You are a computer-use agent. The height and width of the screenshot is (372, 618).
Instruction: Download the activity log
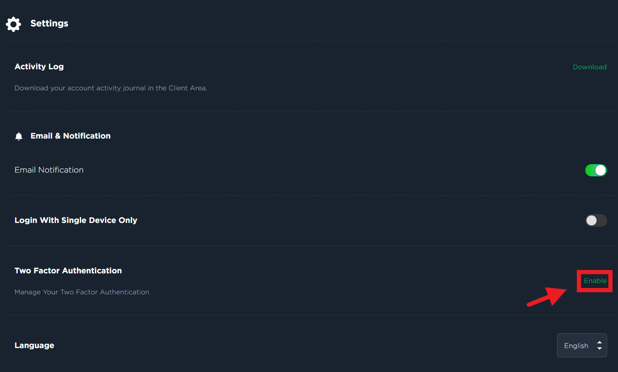pyautogui.click(x=589, y=67)
